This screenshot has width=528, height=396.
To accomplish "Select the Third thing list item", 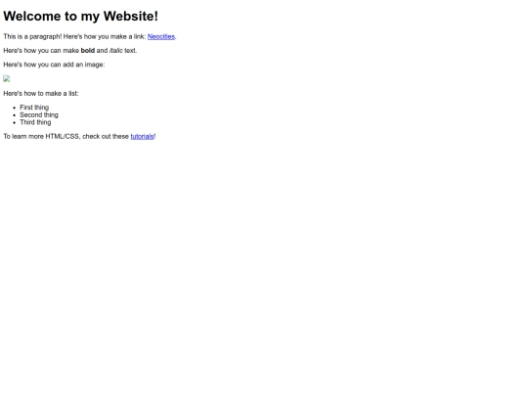I will [35, 122].
